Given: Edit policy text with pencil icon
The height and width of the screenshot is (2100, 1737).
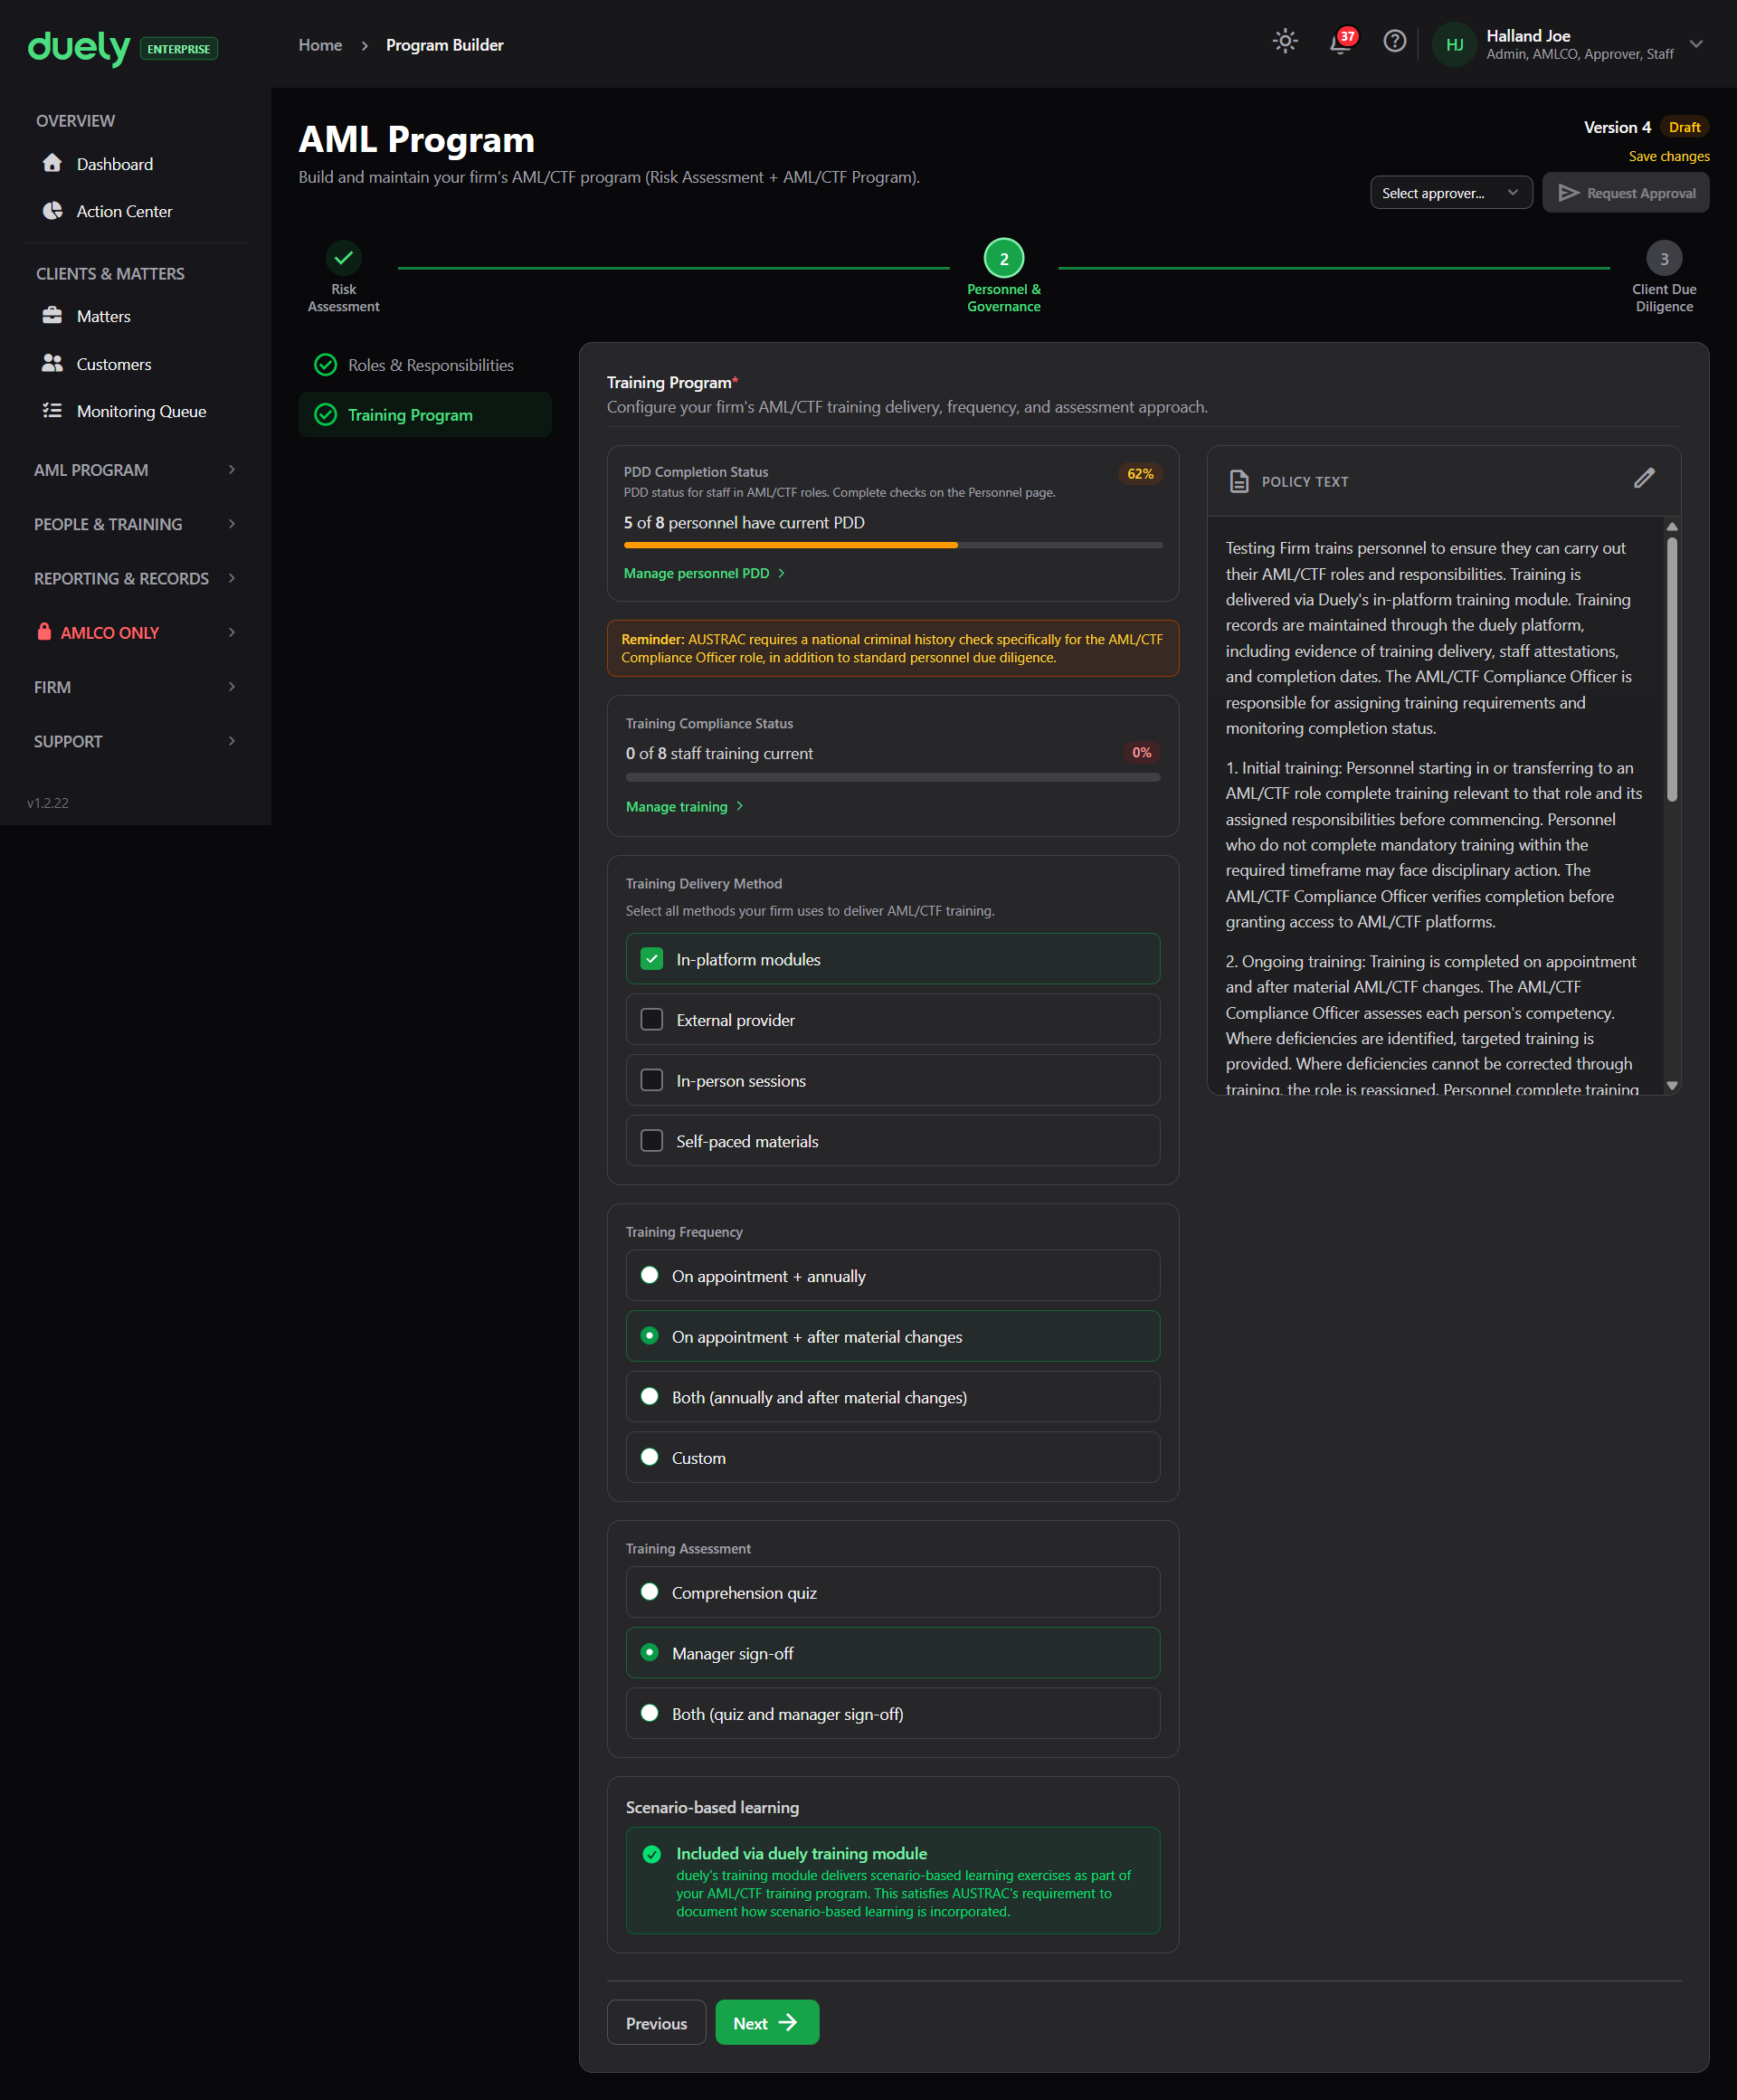Looking at the screenshot, I should tap(1644, 479).
